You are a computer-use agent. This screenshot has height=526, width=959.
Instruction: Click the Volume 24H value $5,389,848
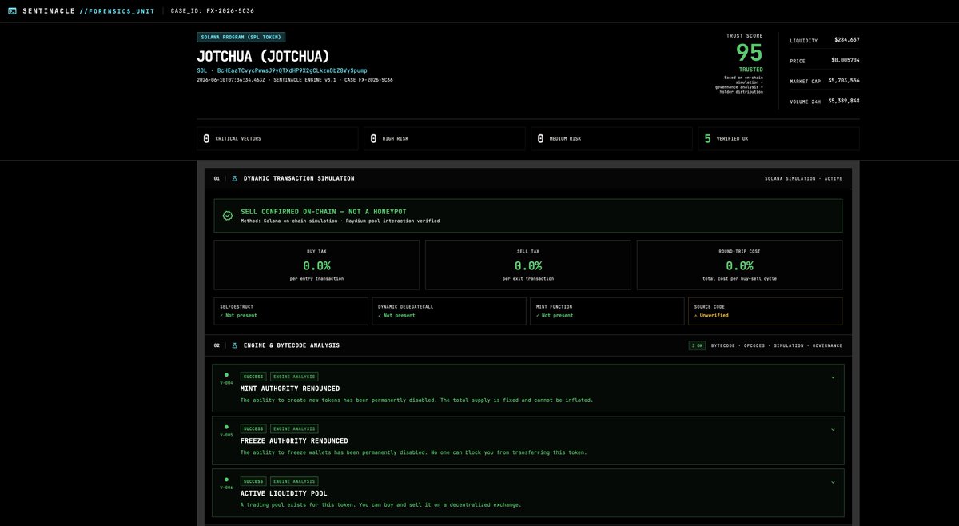pos(844,101)
